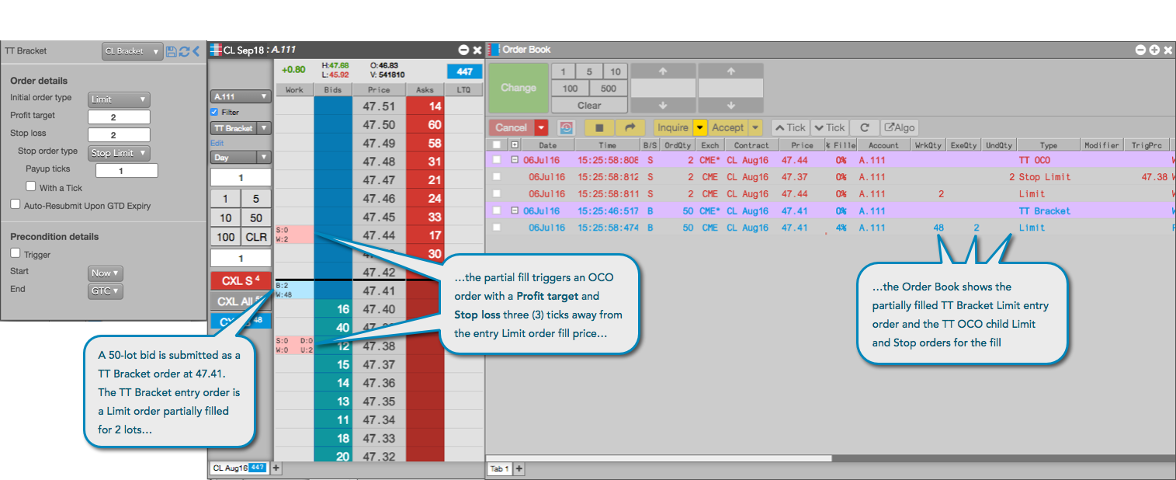Click the first down arrow stepper in Order Book
Viewport: 1176px width, 480px height.
[663, 106]
